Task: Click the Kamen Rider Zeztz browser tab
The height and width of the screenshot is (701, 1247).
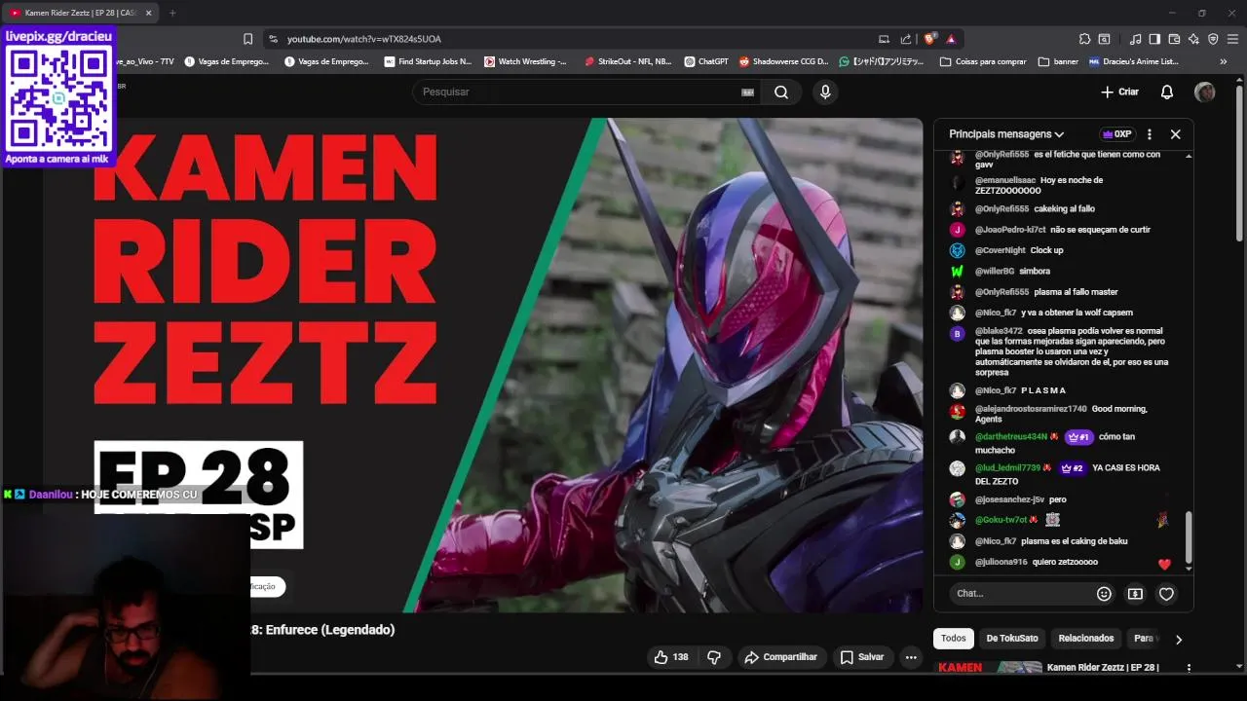Action: point(78,13)
